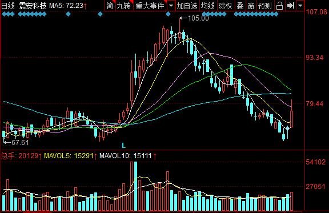Screen dimensions: 329x213
Task: Click the 除权 ex-rights button
Action: [225, 6]
